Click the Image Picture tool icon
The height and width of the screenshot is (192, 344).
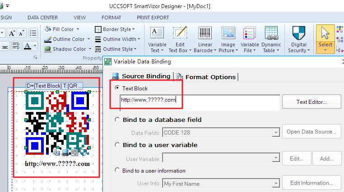point(228,33)
